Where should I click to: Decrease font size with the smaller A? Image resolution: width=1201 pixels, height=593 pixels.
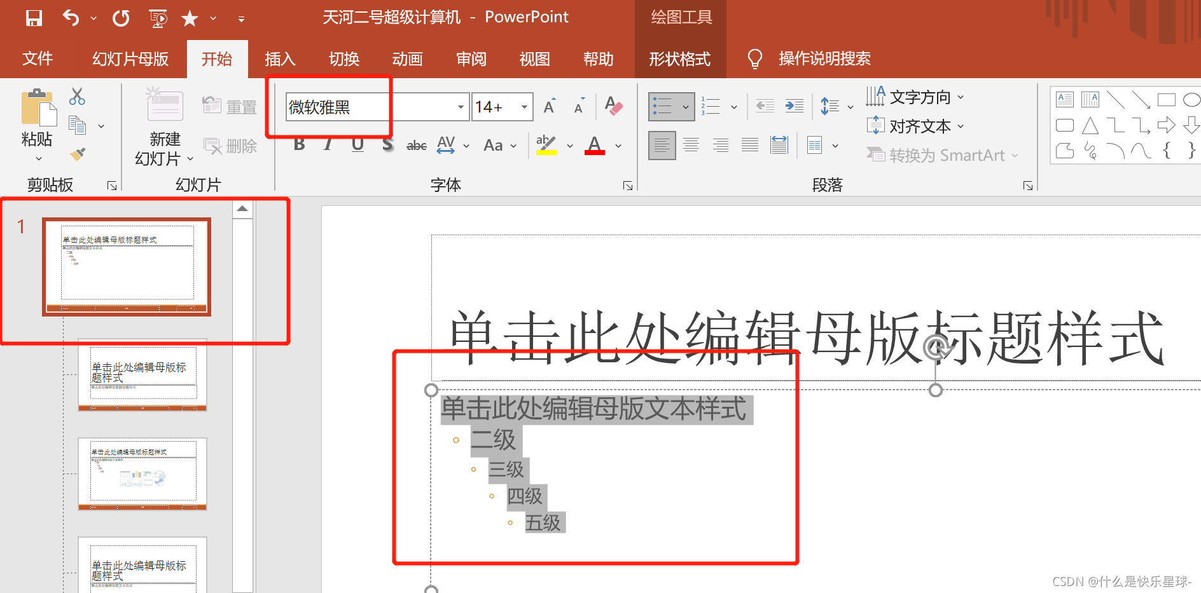[x=579, y=107]
